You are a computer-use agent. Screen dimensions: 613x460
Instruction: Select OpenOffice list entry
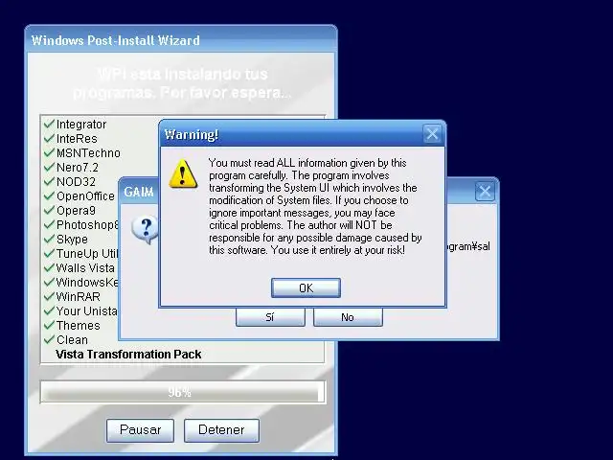[x=85, y=195]
